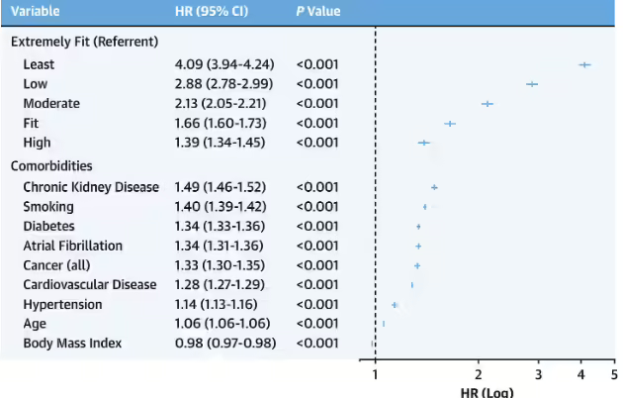Click the Least HR value 4.09 (3.94-4.24)
623x398 pixels.
click(224, 64)
